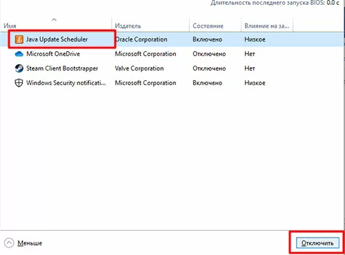Click Отключено status in the OneDrive row
This screenshot has width=345, height=255.
pos(209,54)
